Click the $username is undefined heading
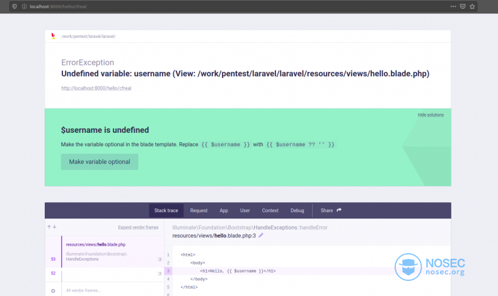Screen dimensions: 498x296 [x=105, y=130]
